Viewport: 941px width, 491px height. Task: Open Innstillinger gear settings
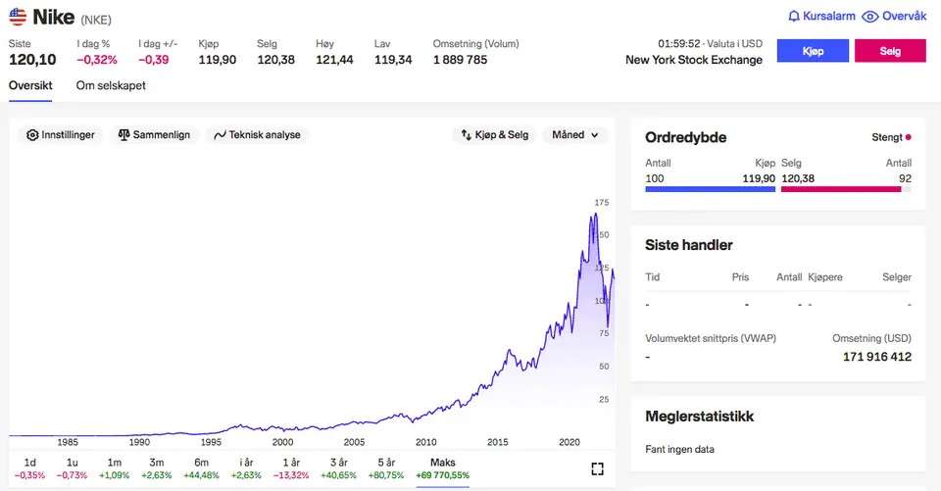click(60, 135)
